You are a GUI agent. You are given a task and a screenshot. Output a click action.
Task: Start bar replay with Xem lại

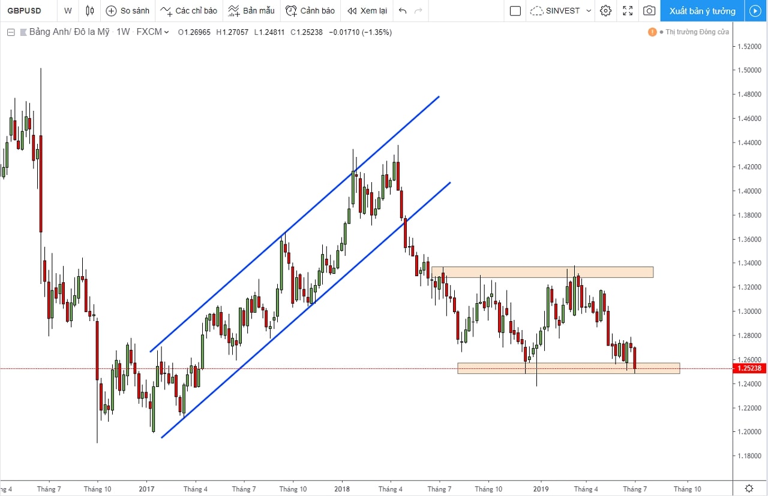pos(367,11)
